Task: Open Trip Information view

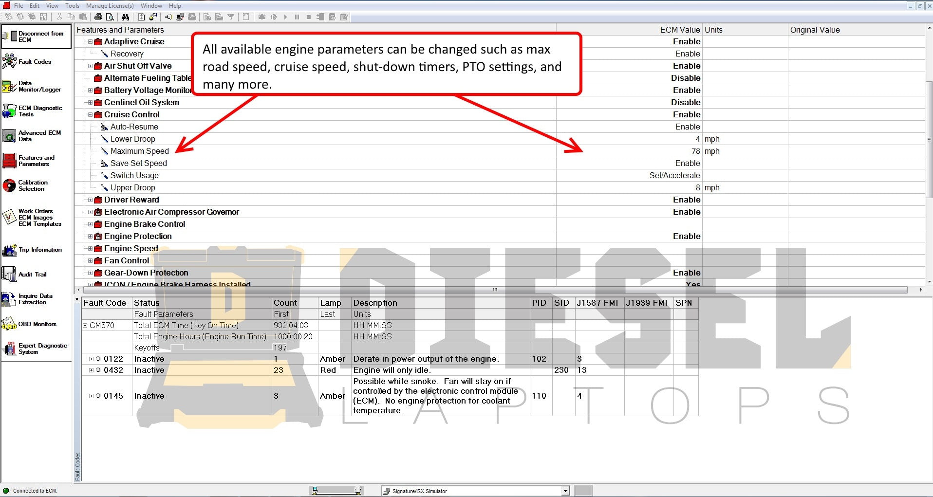Action: click(39, 250)
